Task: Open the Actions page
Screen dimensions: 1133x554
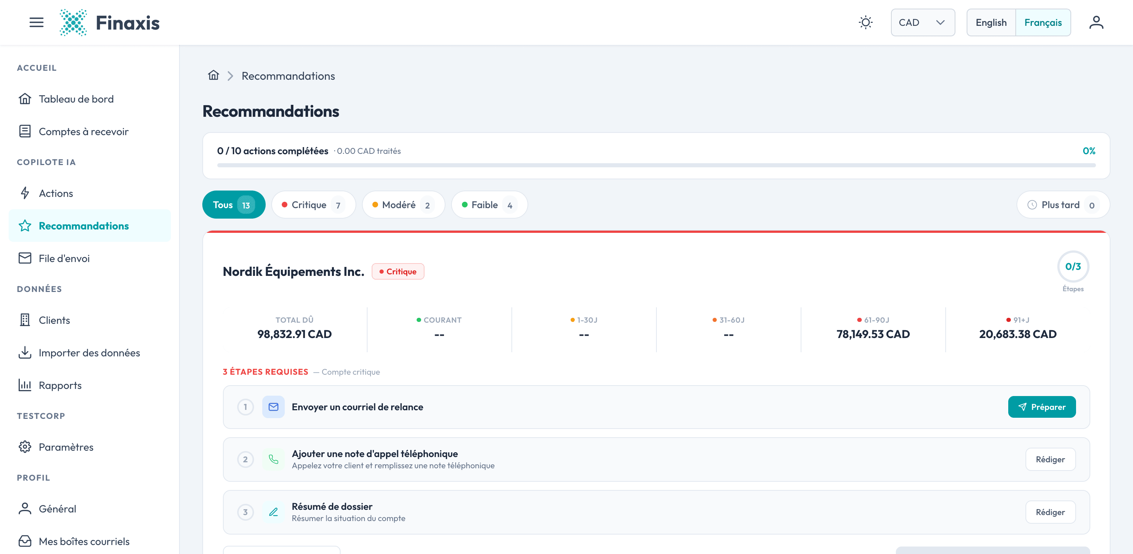Action: [90, 193]
